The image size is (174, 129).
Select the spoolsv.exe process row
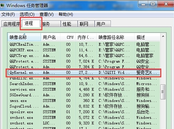pyautogui.click(x=84, y=112)
